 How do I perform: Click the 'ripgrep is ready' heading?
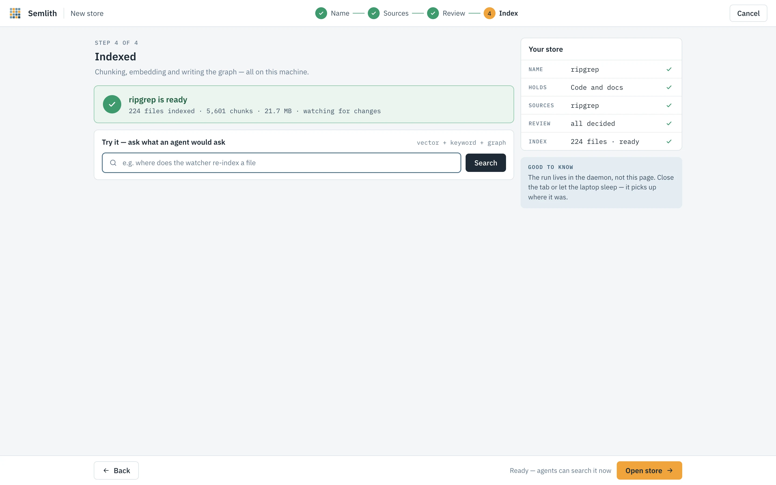pos(158,99)
